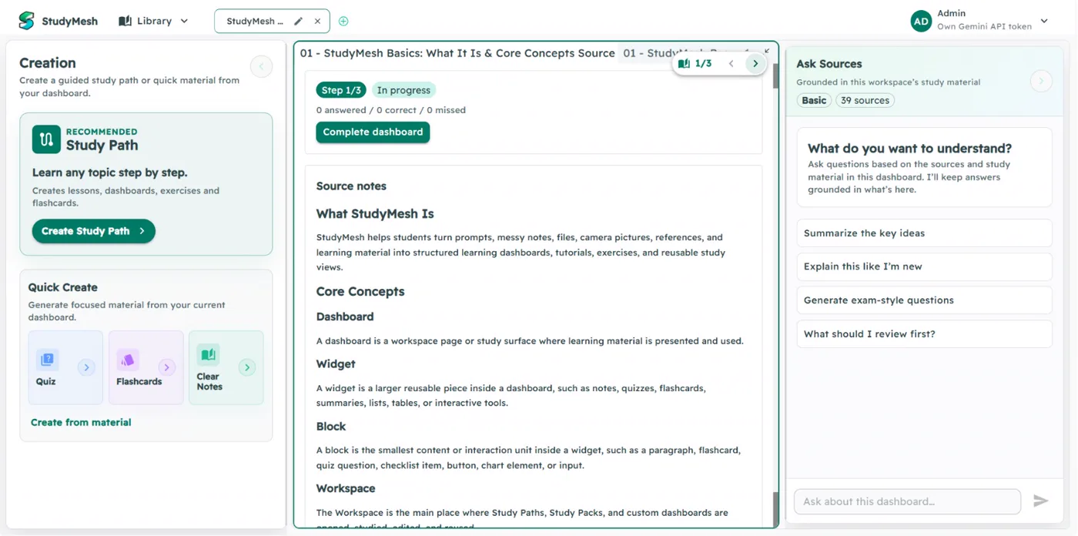Click 'Own Gemini API token' text

(984, 26)
